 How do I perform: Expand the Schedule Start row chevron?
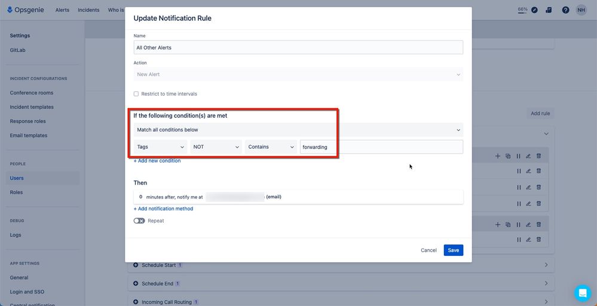[546, 265]
